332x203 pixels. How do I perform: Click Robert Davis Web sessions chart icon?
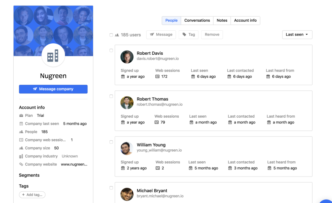tap(157, 77)
